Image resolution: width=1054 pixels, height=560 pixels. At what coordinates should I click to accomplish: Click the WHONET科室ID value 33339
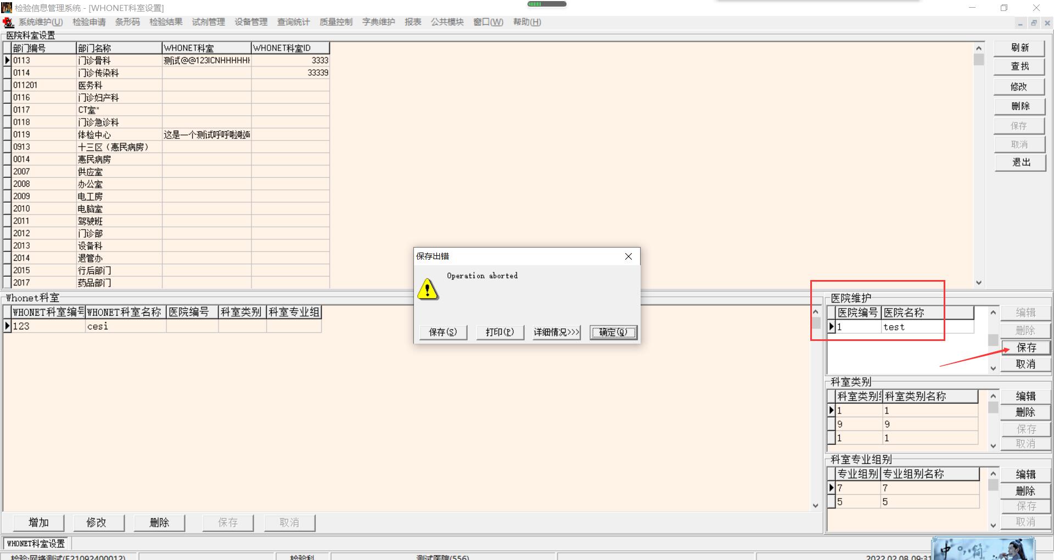[290, 73]
